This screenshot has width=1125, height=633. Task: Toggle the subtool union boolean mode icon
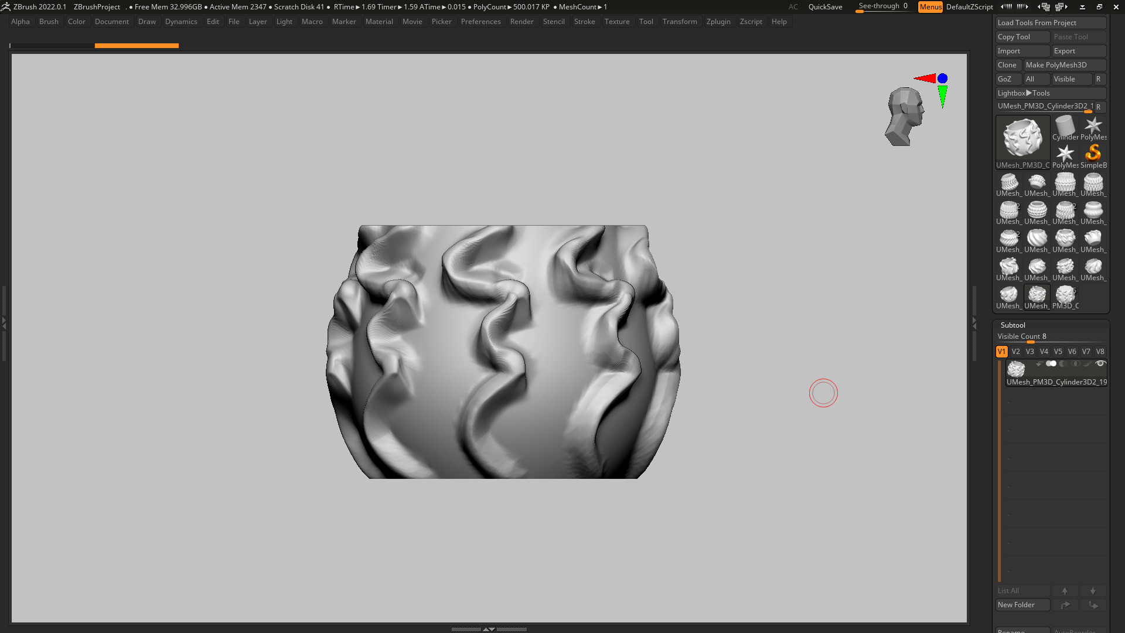pos(1051,364)
